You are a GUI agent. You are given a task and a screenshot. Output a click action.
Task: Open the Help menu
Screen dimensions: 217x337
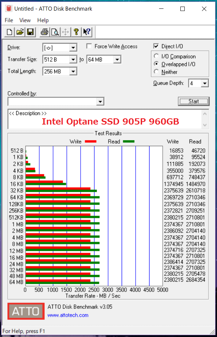coord(43,21)
